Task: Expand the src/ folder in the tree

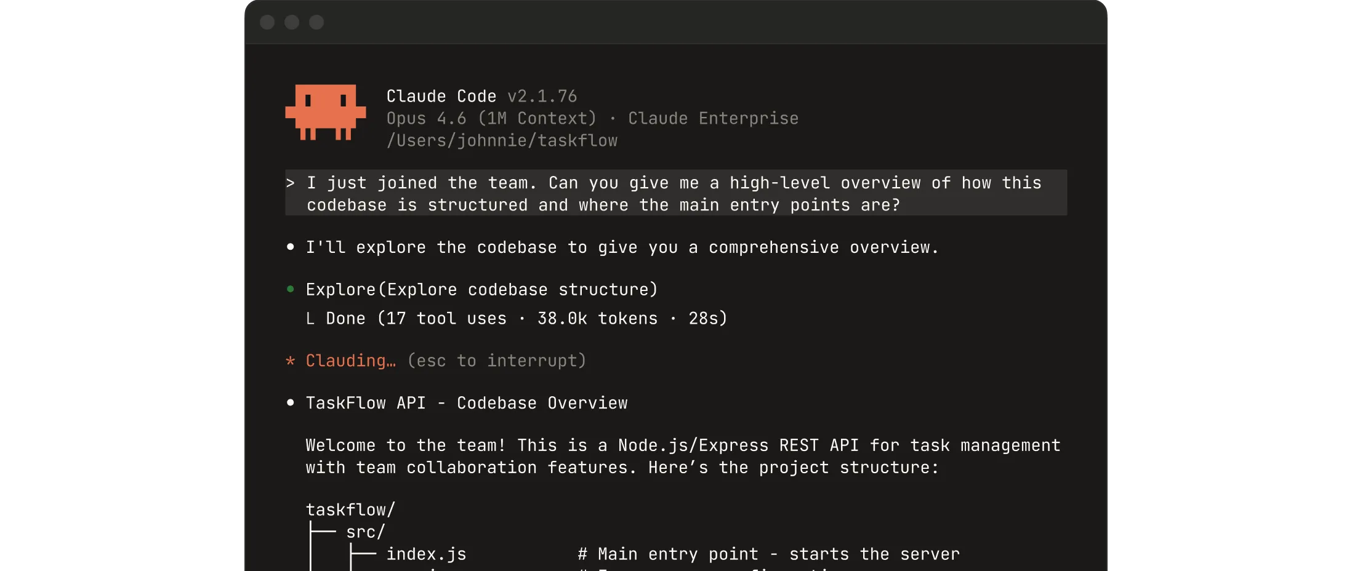Action: [365, 531]
